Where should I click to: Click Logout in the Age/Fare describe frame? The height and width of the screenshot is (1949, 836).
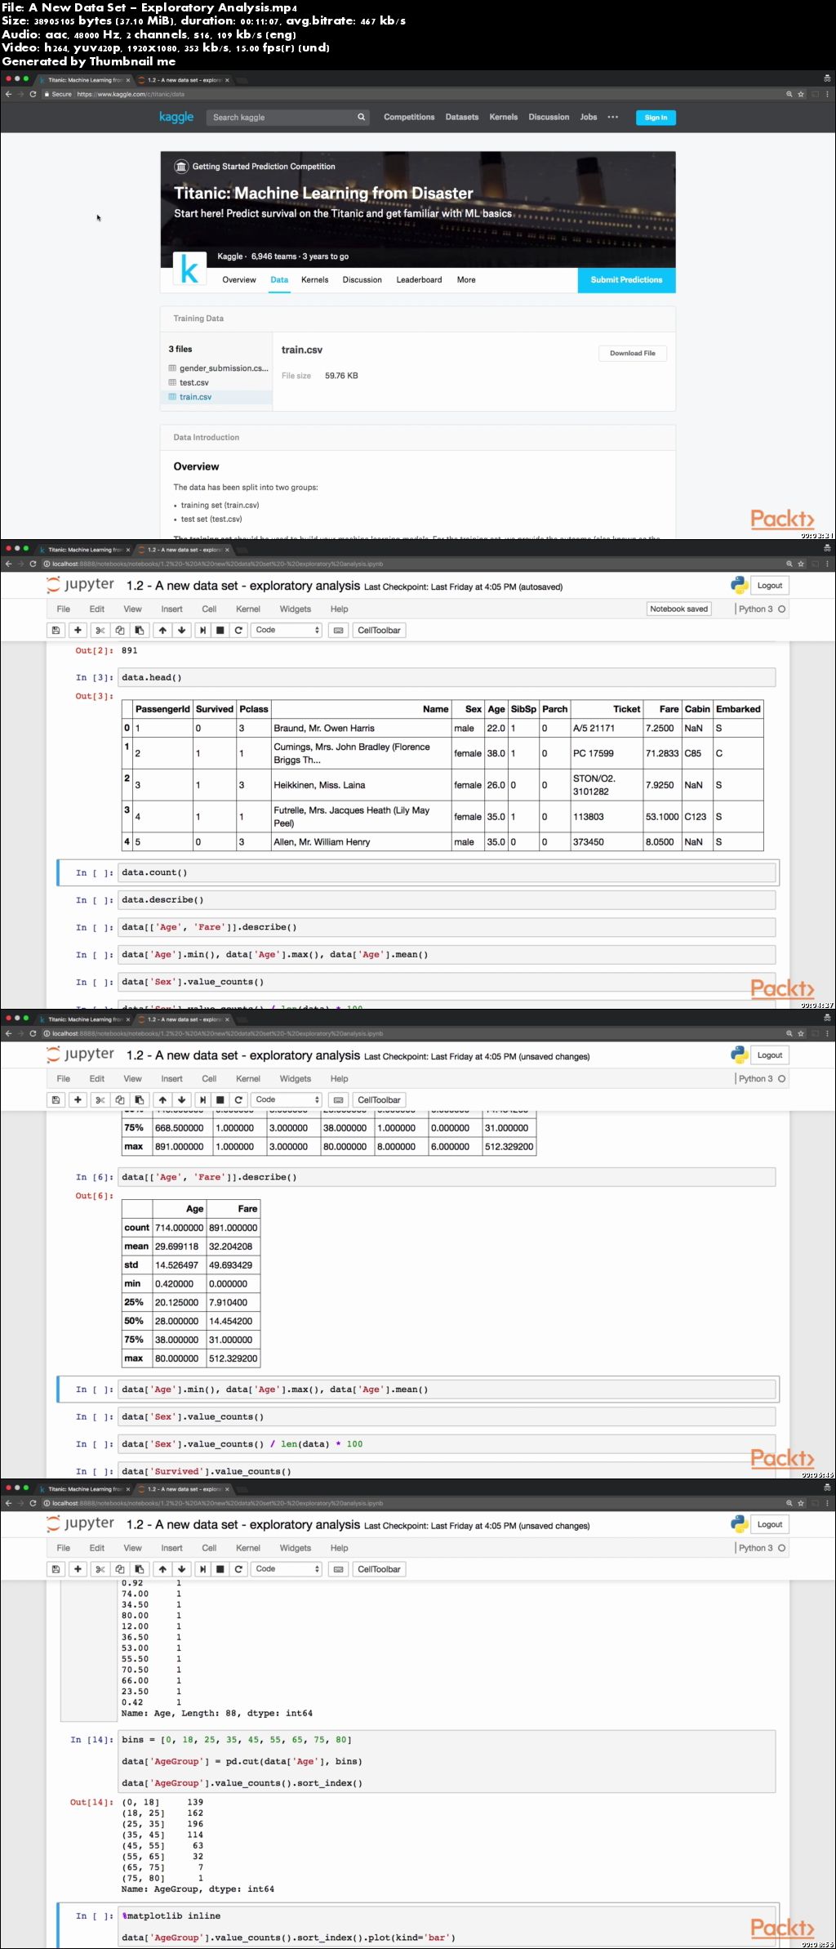coord(769,1055)
